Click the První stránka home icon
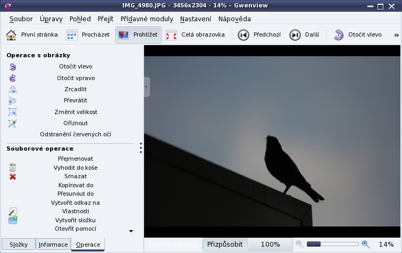The height and width of the screenshot is (253, 402). click(x=11, y=35)
